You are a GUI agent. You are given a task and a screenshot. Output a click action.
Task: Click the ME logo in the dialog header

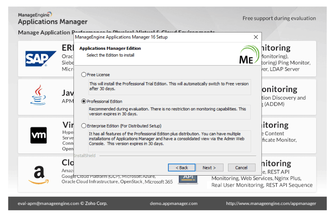point(249,54)
